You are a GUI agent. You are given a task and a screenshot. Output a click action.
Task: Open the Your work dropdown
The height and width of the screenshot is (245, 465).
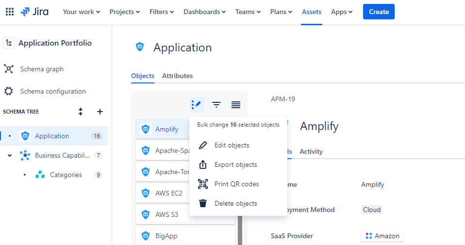click(x=81, y=12)
